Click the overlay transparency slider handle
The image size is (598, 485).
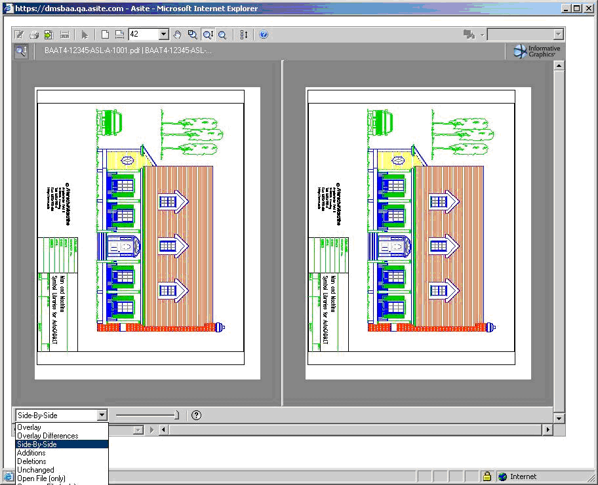pyautogui.click(x=176, y=415)
